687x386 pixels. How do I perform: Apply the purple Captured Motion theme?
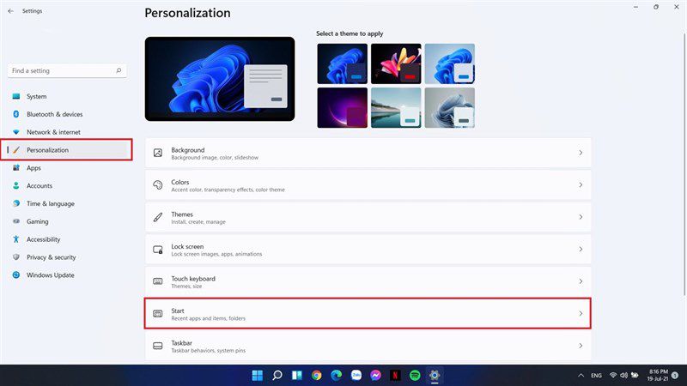pos(342,108)
